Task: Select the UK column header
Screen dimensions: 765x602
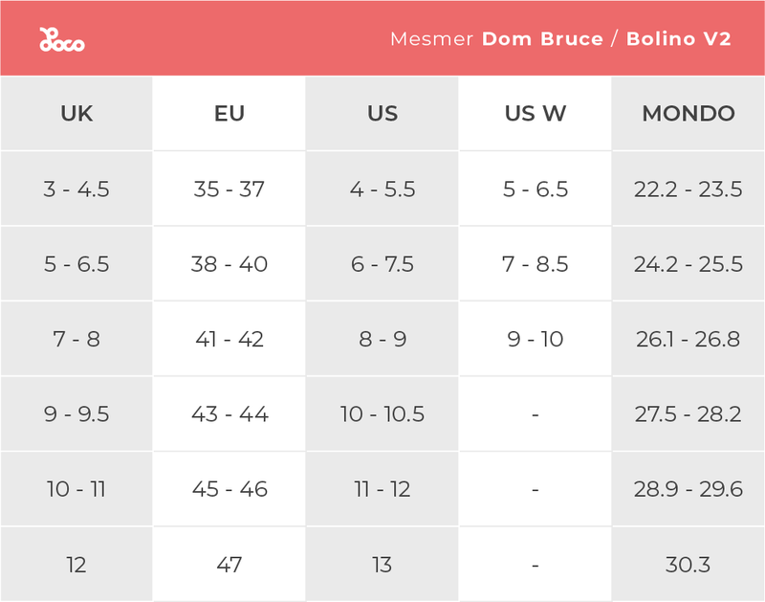Action: (x=76, y=114)
